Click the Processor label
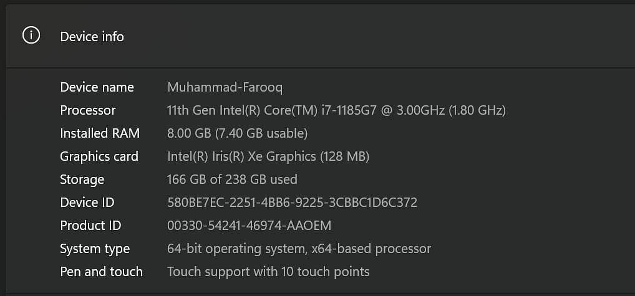This screenshot has height=296, width=635. point(88,110)
